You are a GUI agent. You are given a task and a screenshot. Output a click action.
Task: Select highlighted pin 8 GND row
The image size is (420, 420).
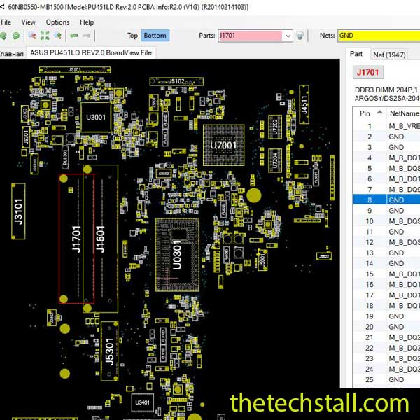(x=386, y=199)
